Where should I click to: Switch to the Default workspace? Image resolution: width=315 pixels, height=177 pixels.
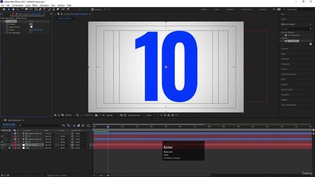(204, 9)
